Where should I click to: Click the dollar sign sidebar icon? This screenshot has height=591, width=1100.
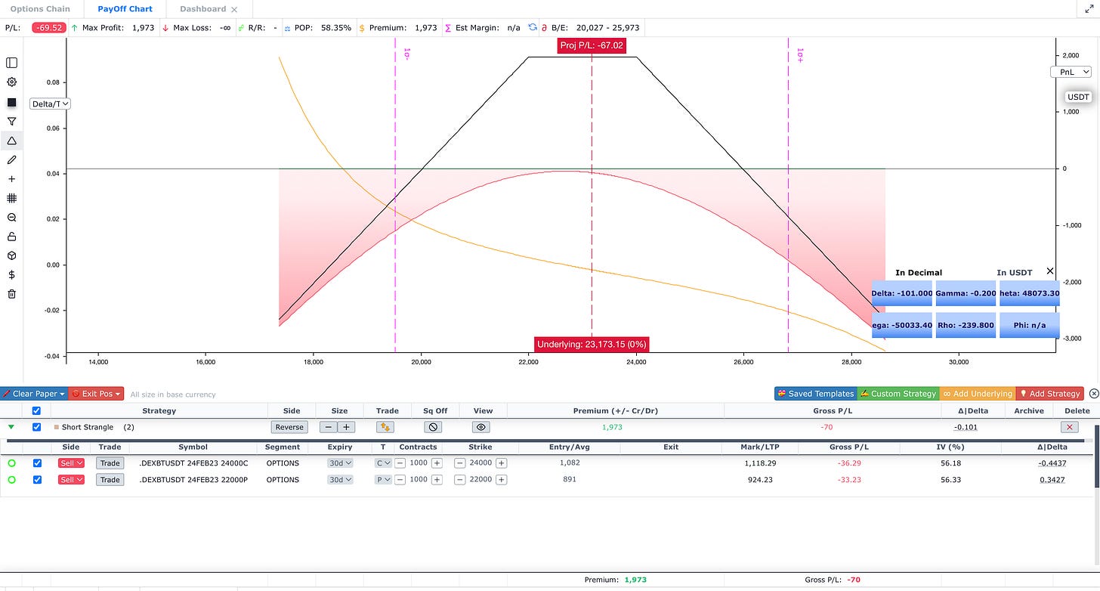pos(11,275)
